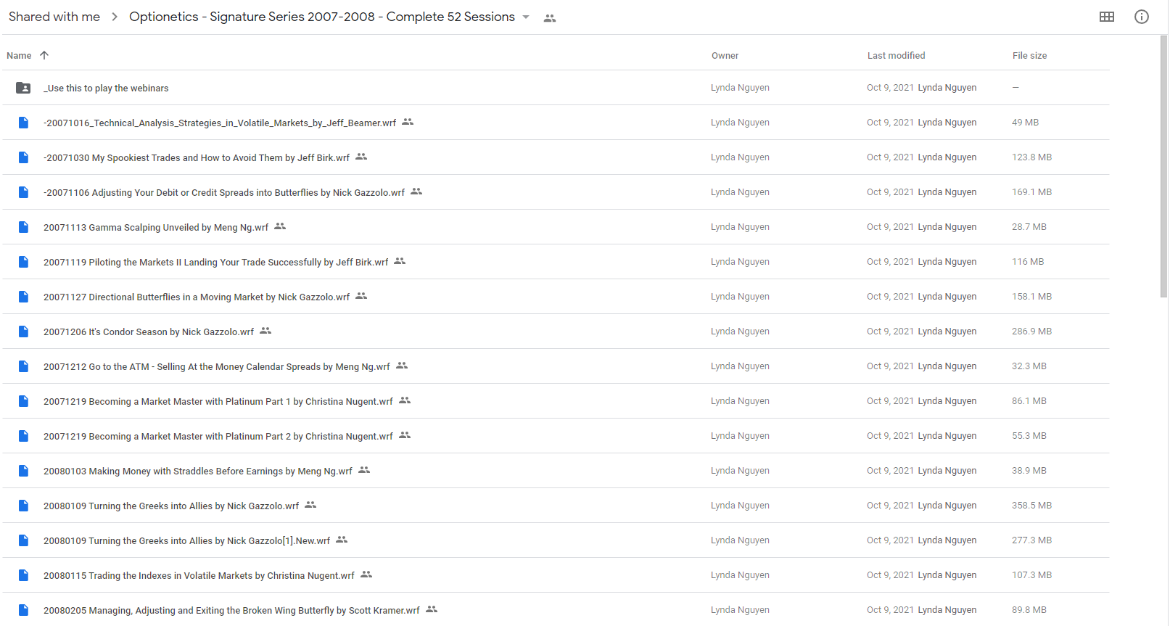Go back to Shared with me

point(54,17)
